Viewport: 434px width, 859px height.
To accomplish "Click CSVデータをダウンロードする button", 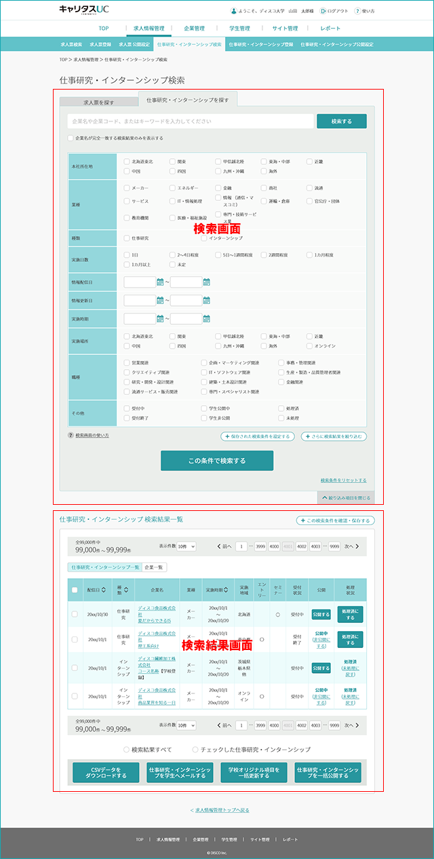I will [x=106, y=772].
